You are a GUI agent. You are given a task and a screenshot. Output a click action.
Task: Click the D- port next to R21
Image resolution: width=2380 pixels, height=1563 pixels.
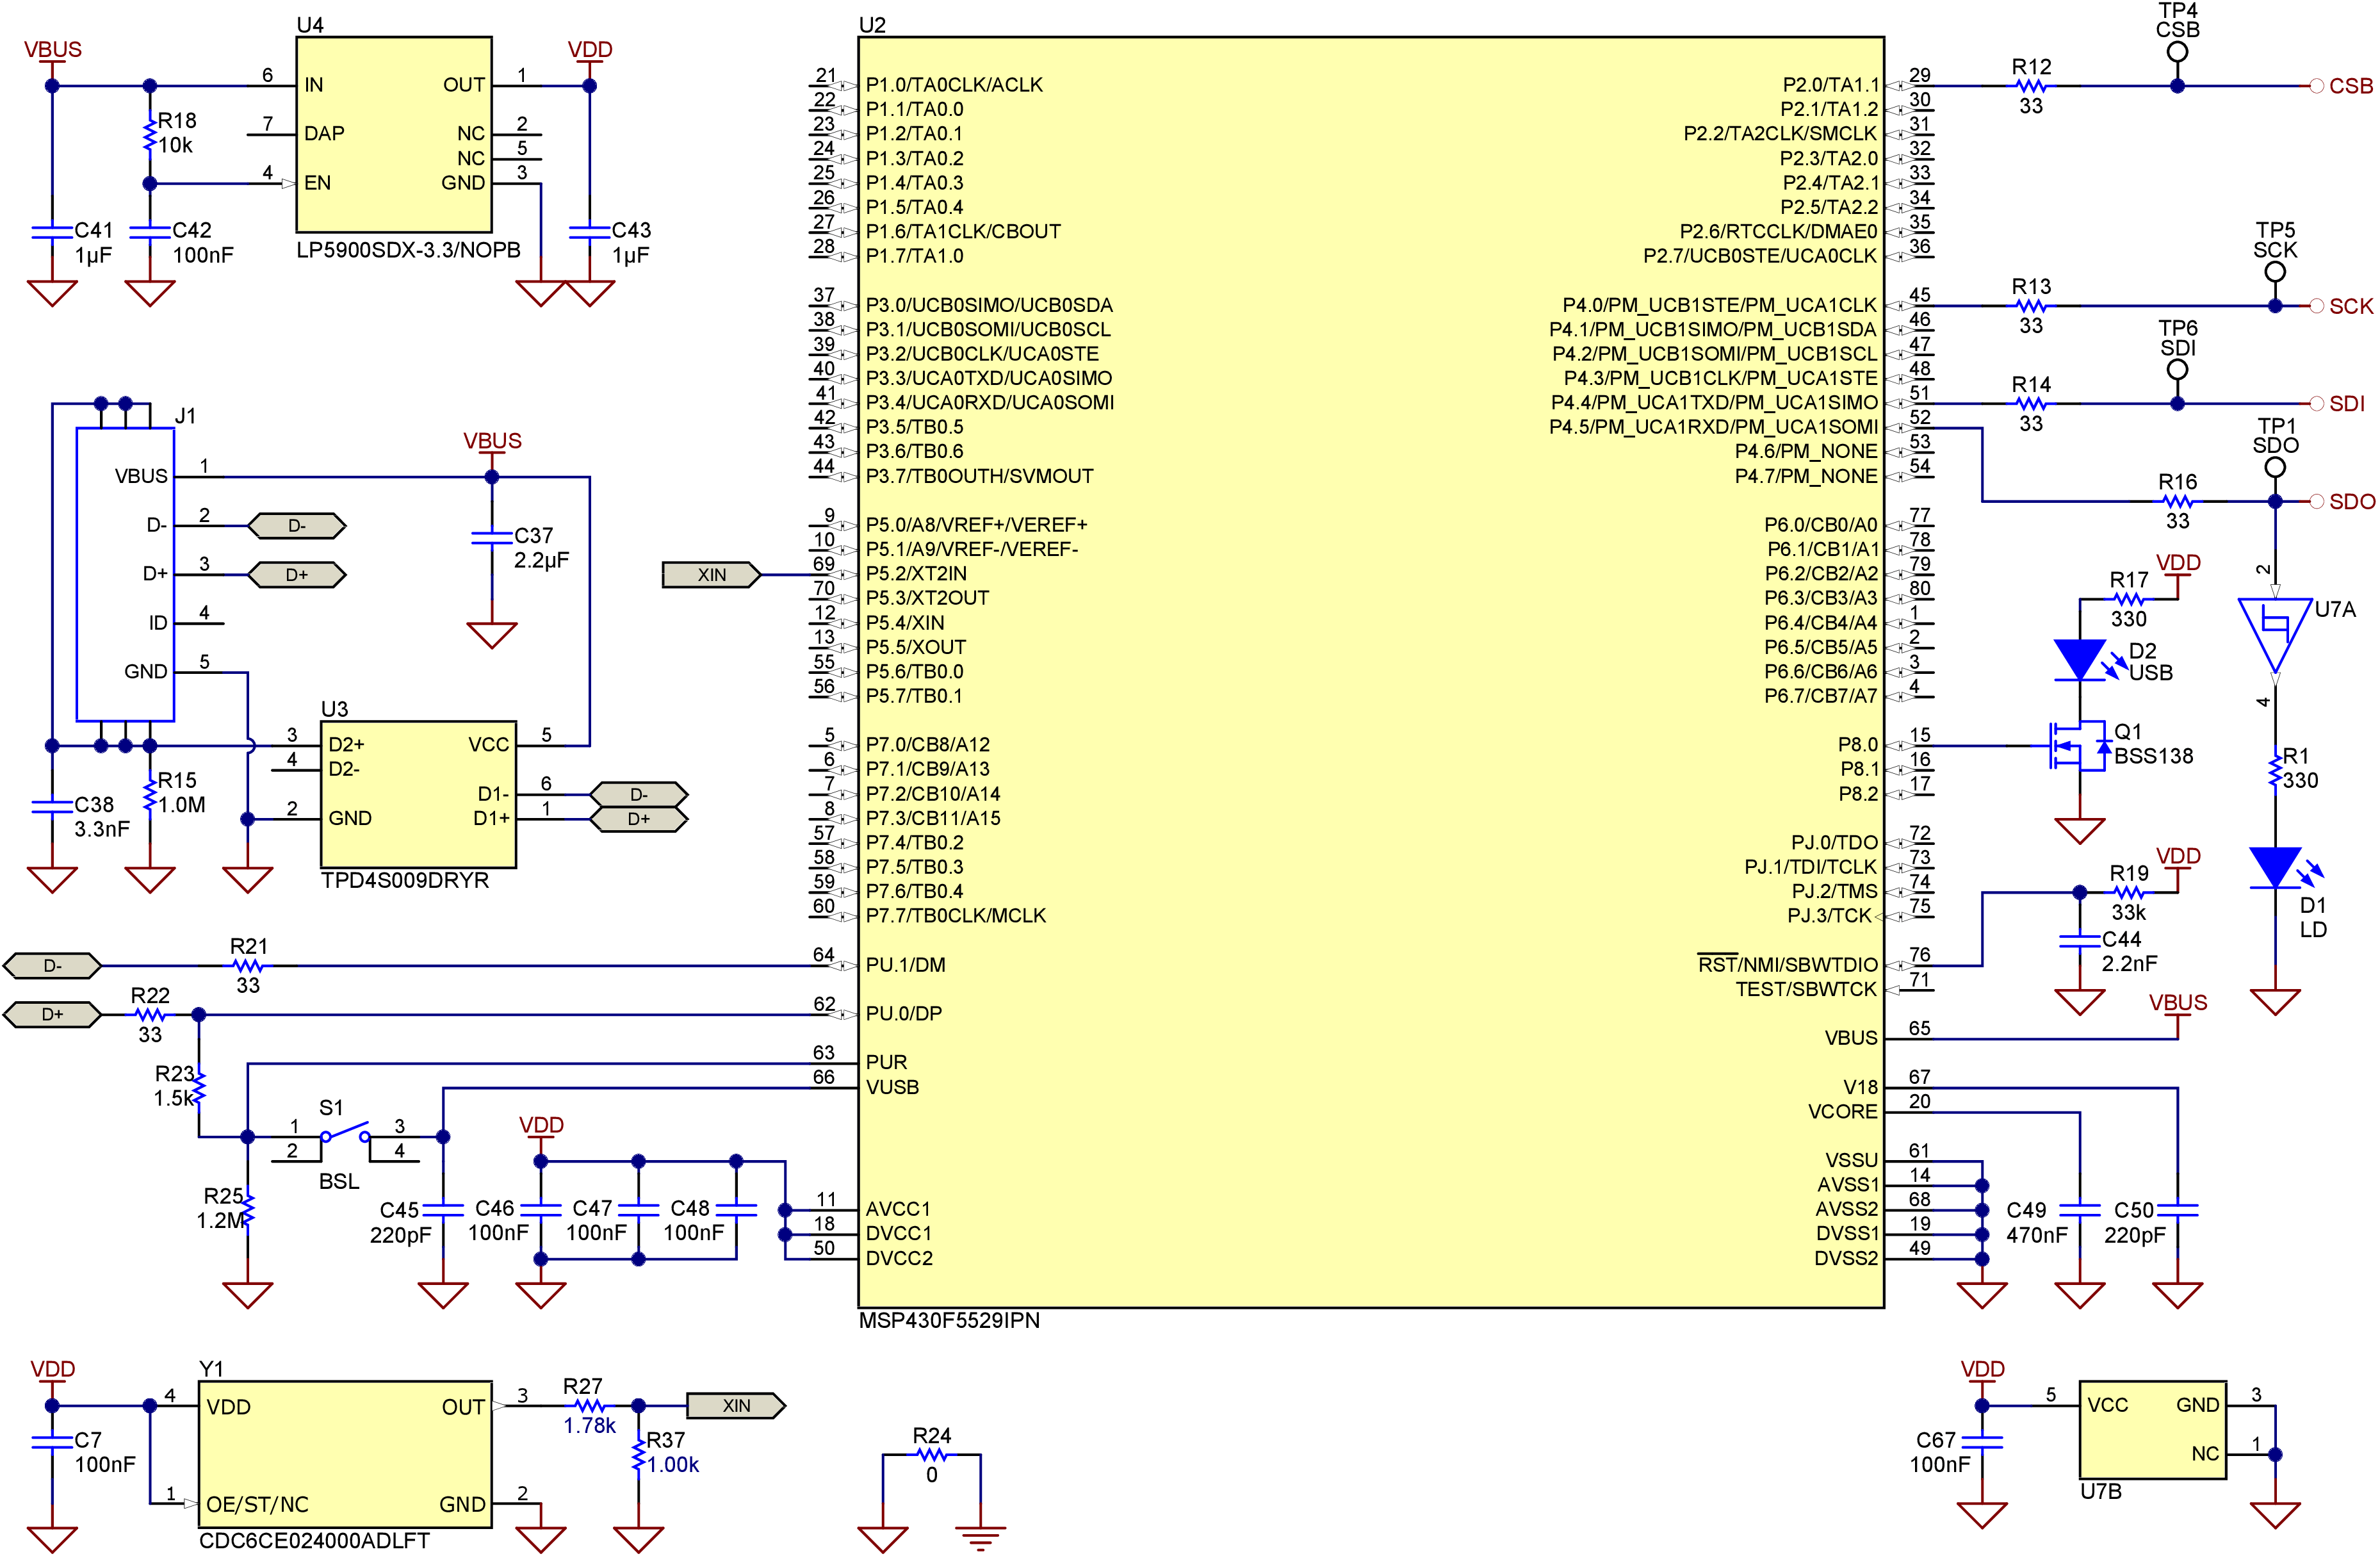point(53,966)
